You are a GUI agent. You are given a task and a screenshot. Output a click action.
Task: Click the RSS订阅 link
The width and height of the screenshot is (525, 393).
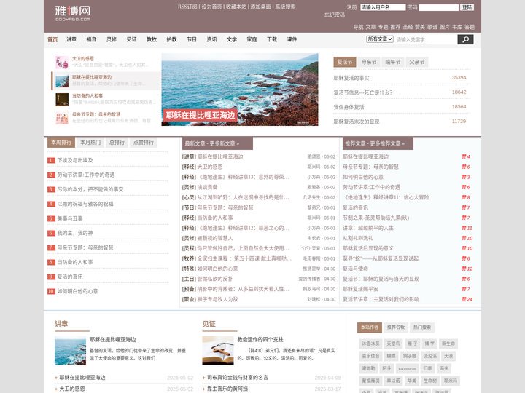pyautogui.click(x=187, y=7)
